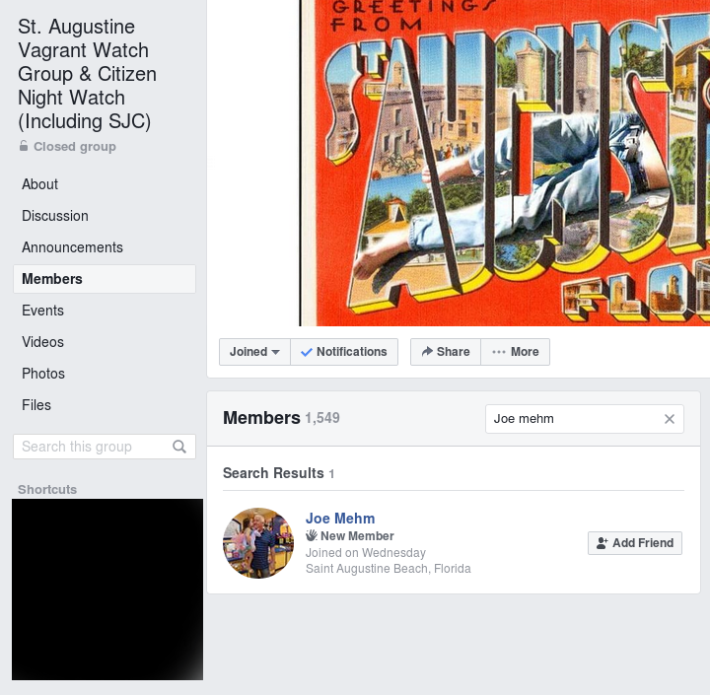
Task: Open the Photos section
Action: tap(43, 374)
